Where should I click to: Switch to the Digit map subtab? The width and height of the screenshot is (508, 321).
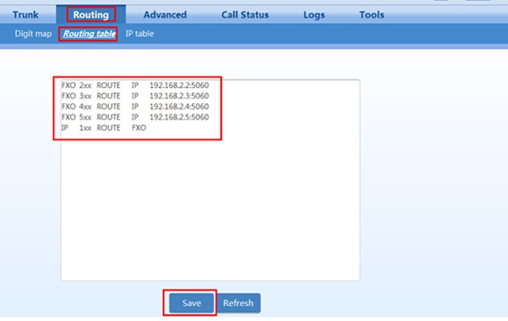pos(33,34)
